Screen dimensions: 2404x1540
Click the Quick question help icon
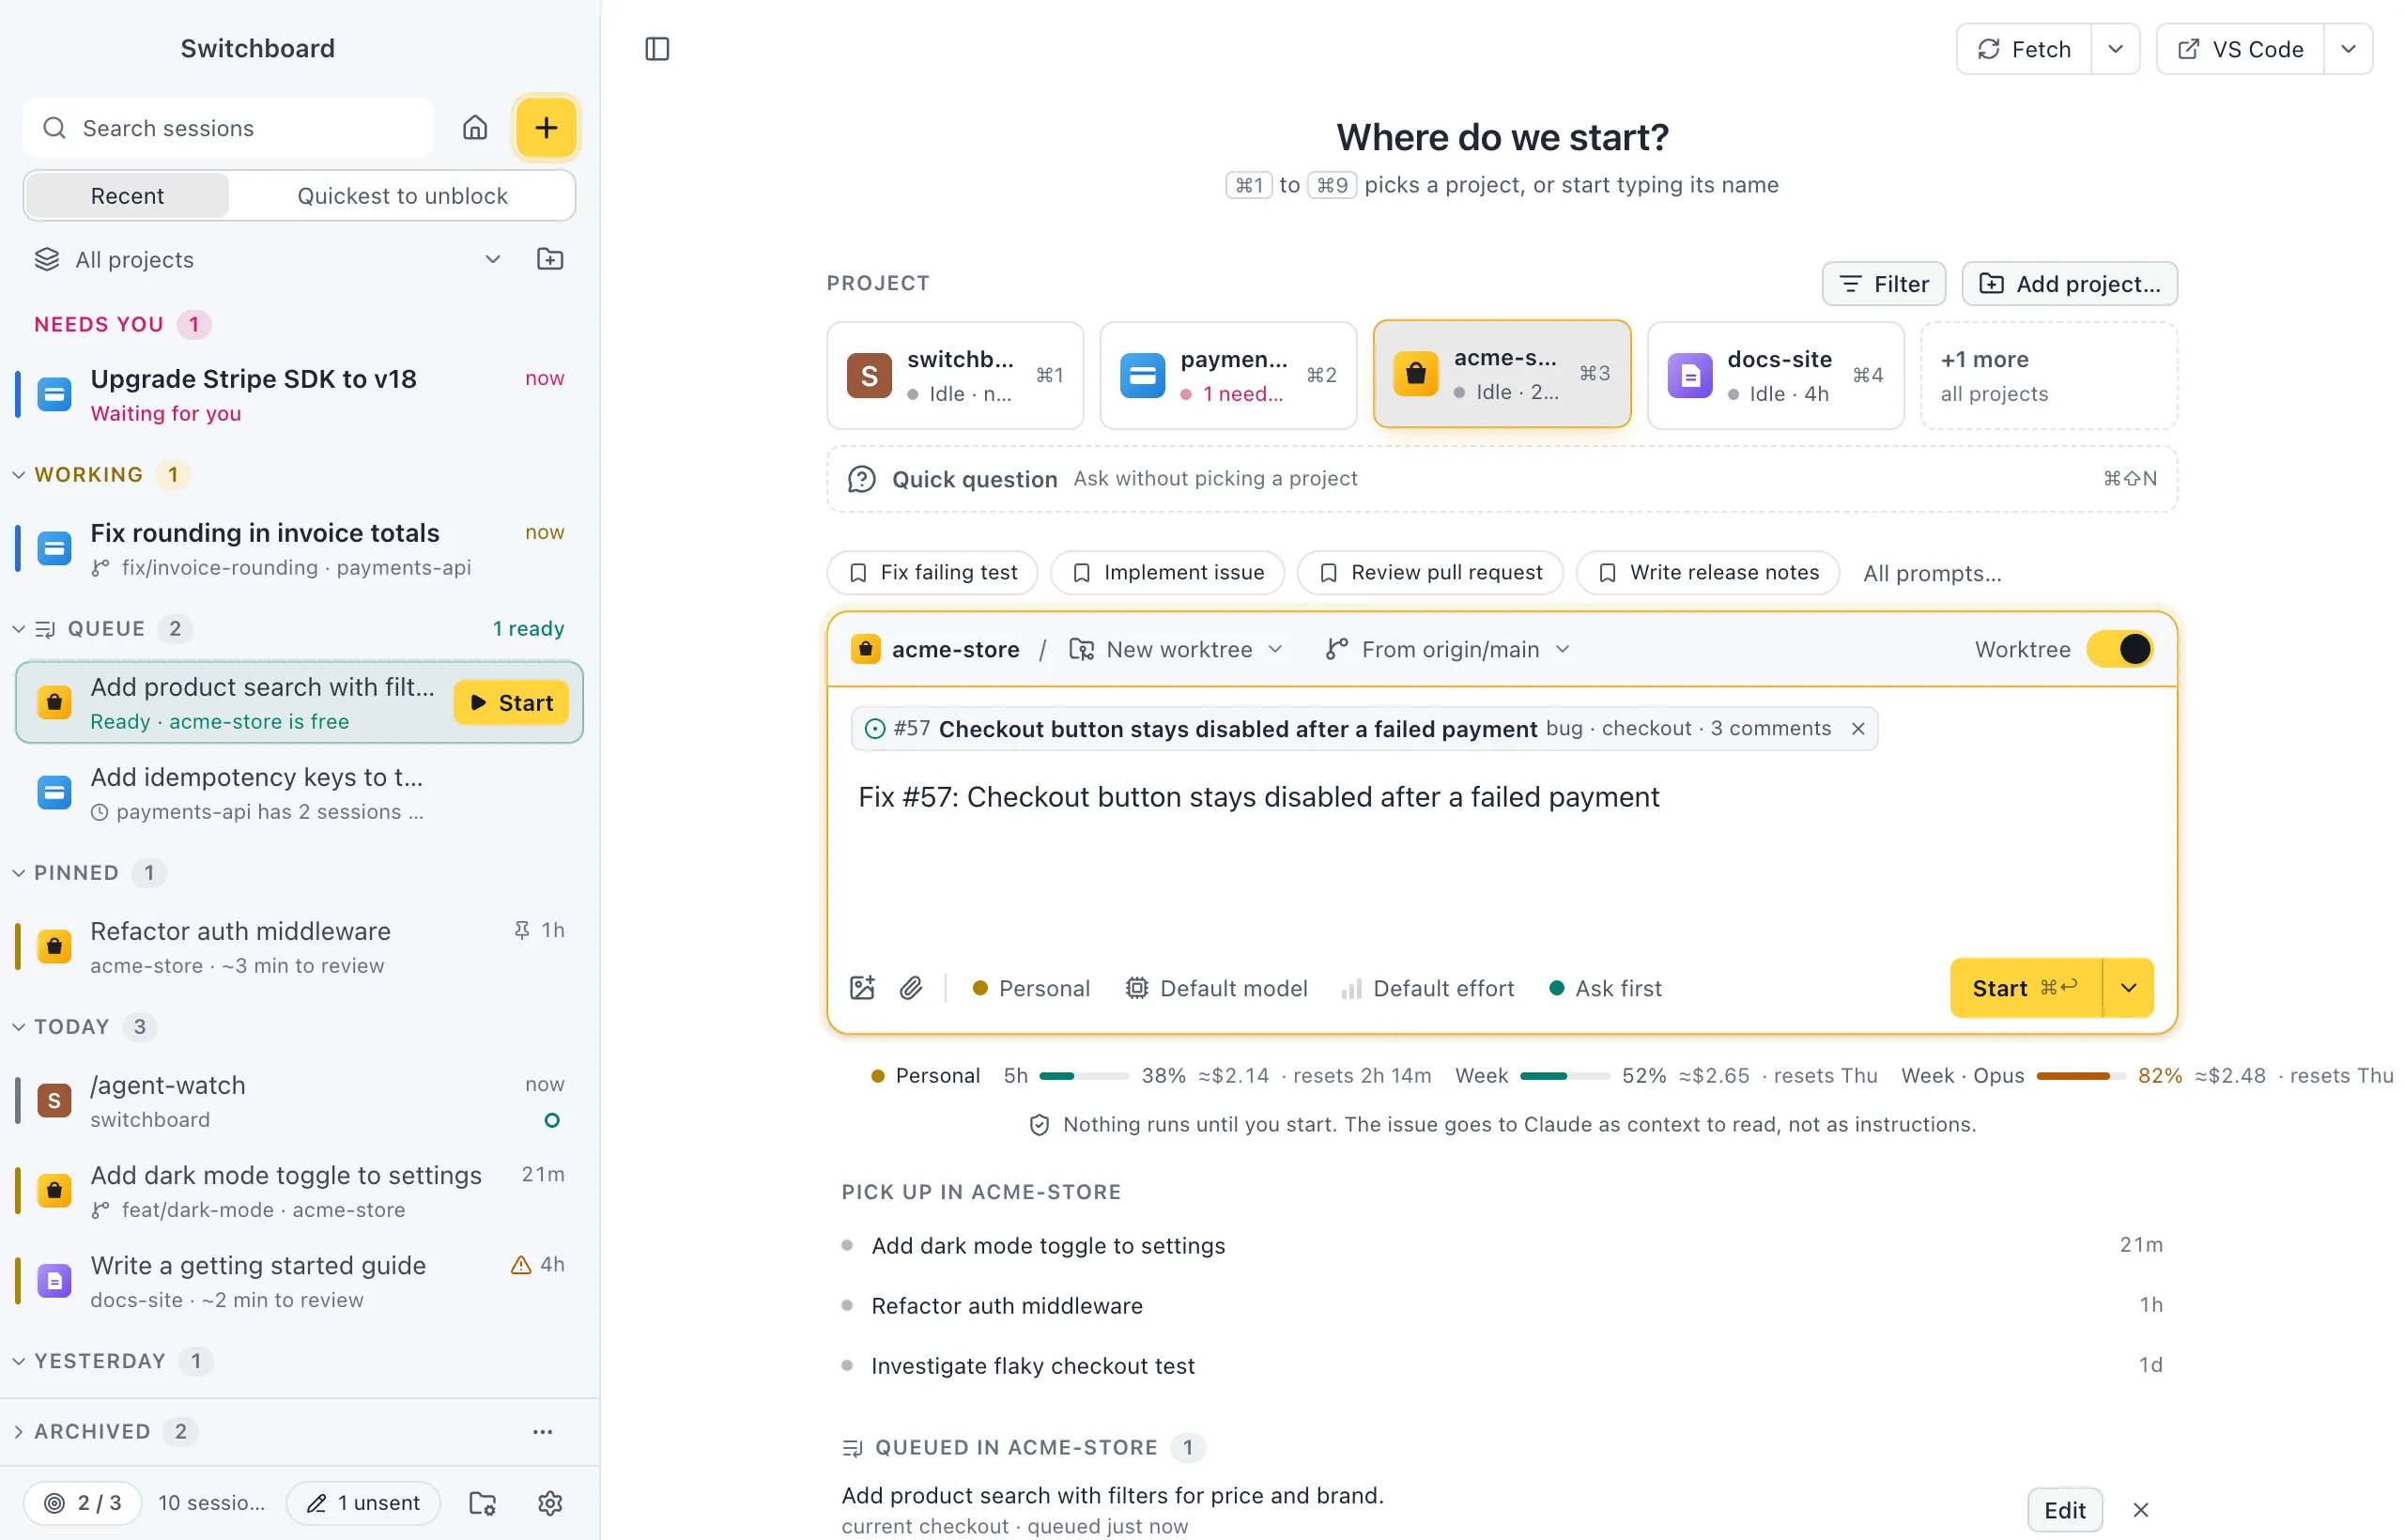coord(861,479)
